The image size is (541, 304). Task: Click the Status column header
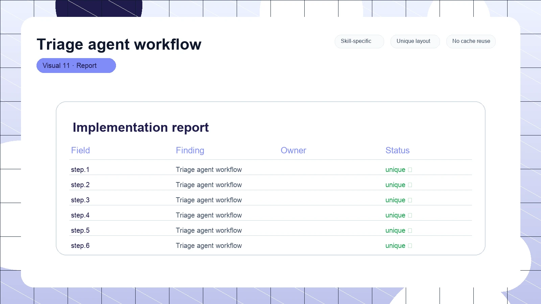pos(398,150)
